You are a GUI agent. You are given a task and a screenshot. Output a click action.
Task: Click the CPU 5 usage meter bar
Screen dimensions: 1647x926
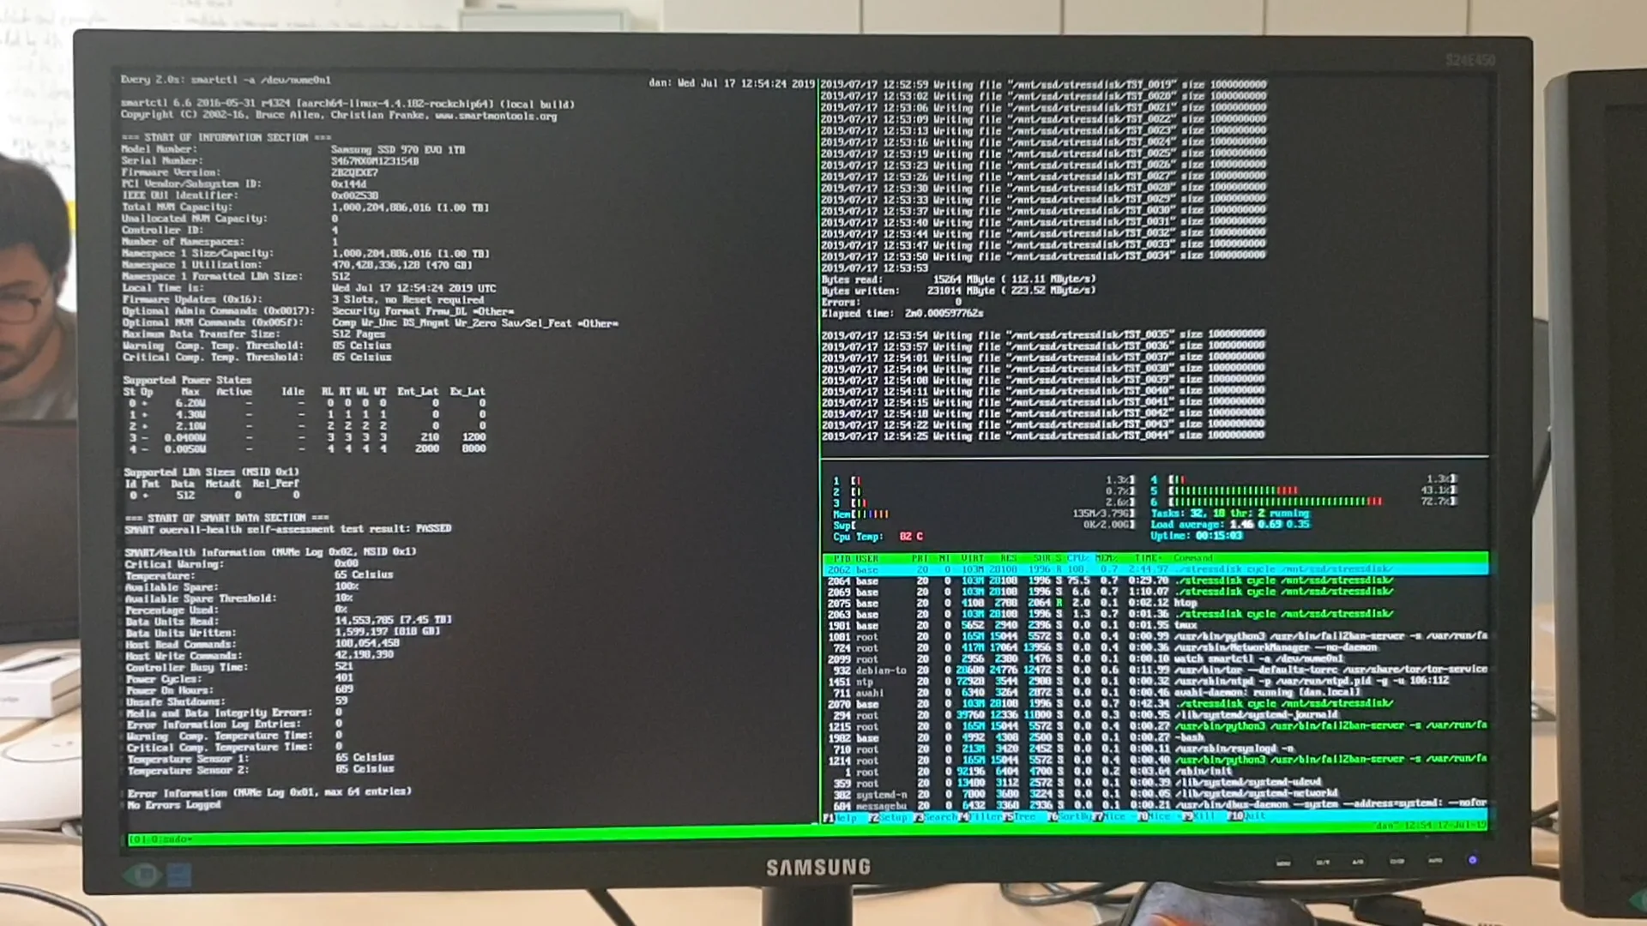[x=1235, y=490]
